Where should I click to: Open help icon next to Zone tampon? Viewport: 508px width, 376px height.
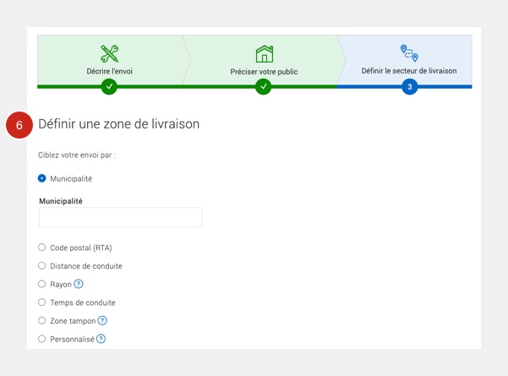(102, 320)
